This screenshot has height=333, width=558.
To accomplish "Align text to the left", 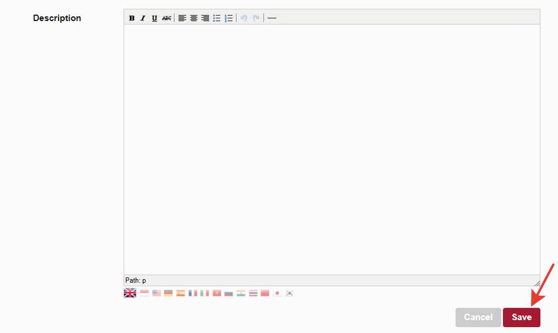I will coord(182,18).
